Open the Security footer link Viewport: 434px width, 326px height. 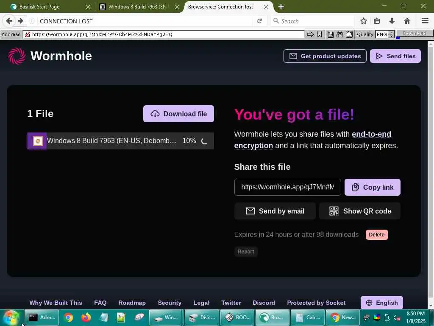170,303
